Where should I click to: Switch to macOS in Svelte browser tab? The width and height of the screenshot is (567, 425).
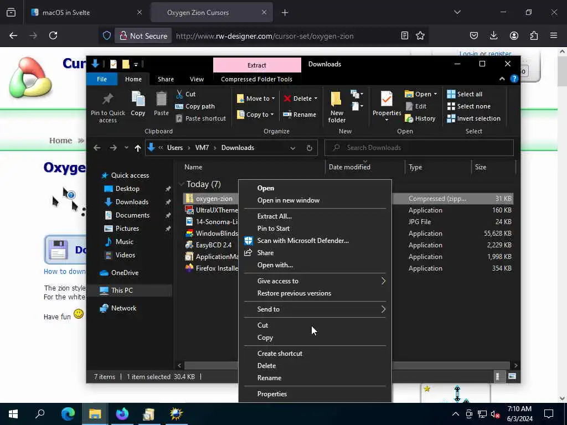tap(86, 12)
